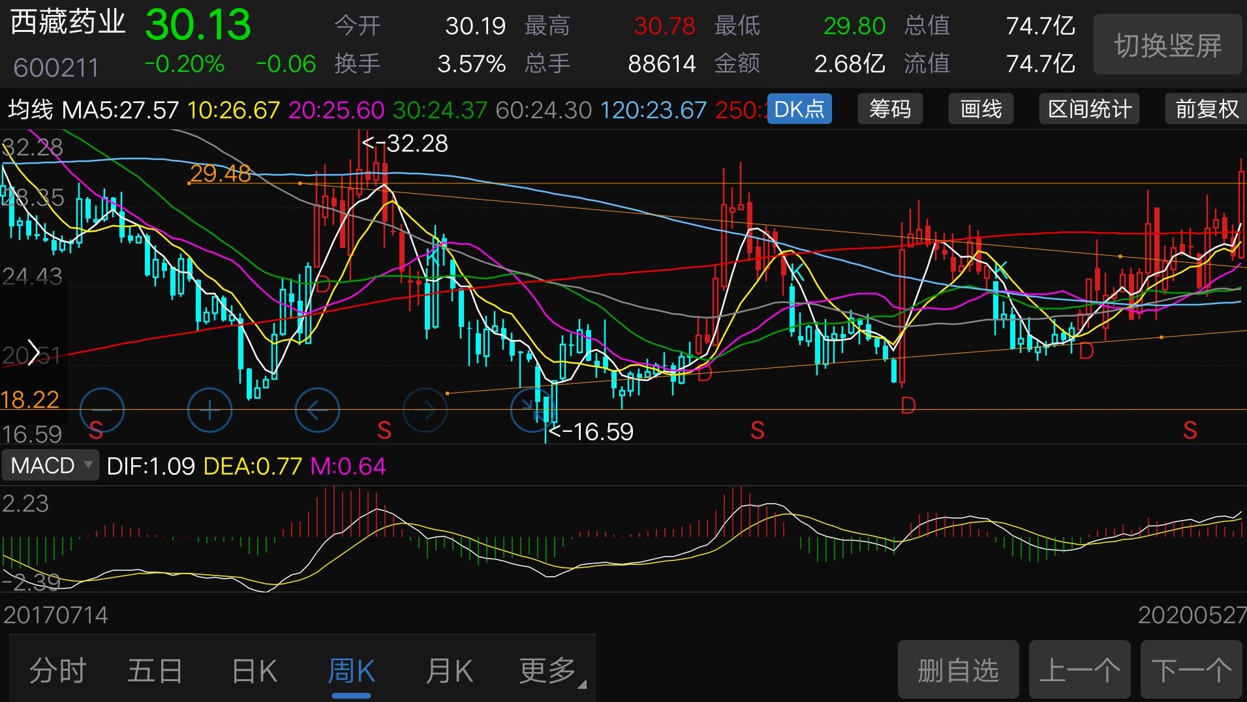Toggle the DK点 indicator button
The image size is (1247, 702).
click(799, 109)
